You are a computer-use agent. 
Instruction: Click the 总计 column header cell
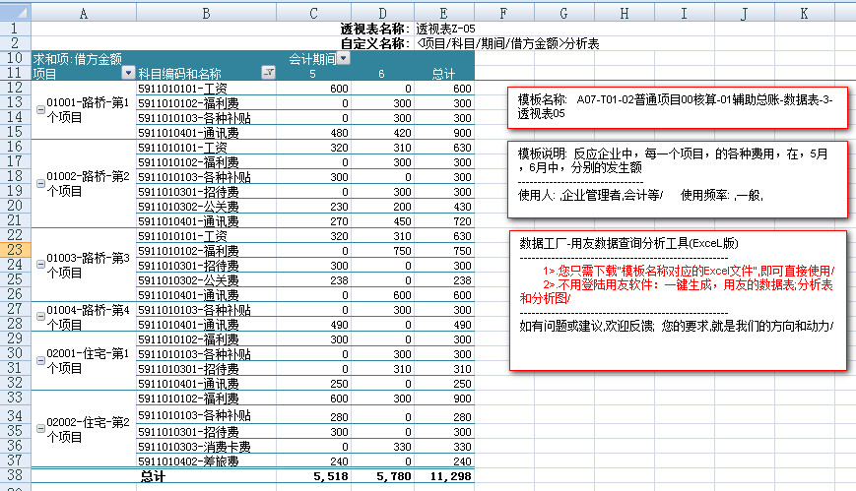443,74
